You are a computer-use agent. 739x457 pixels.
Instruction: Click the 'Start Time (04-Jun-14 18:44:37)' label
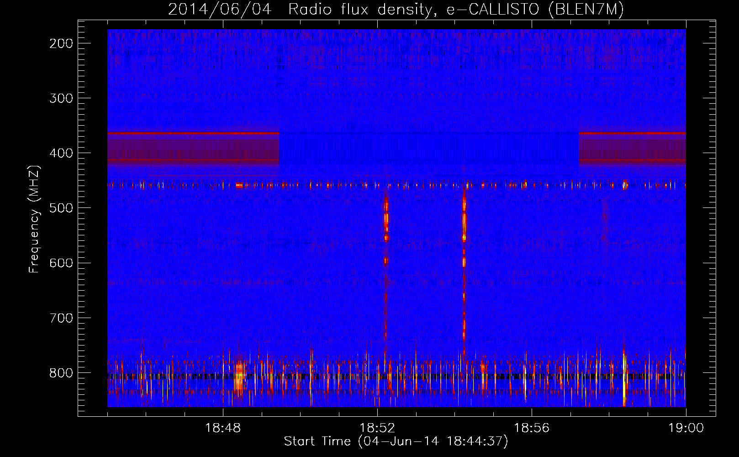click(396, 441)
